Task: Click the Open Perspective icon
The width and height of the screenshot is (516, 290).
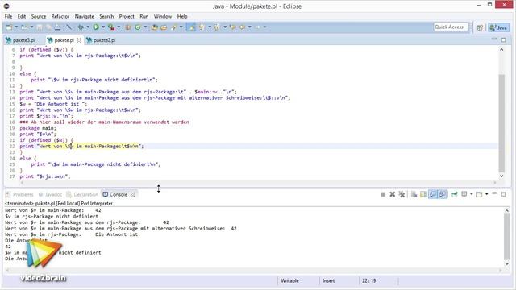Action: point(480,27)
